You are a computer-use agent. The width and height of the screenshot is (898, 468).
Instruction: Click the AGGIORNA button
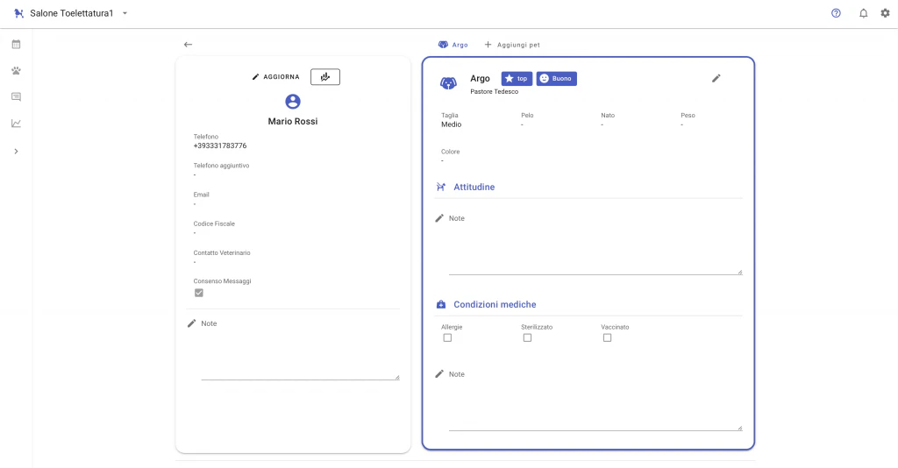[x=275, y=77]
